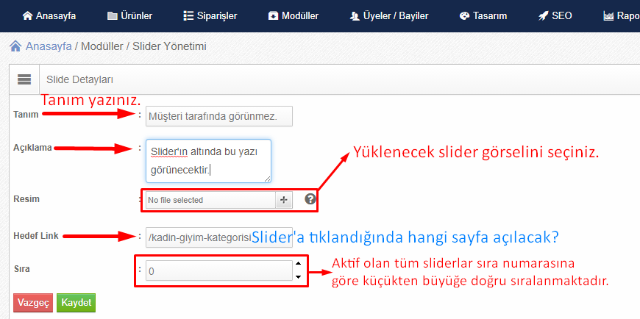The image size is (640, 319).
Task: Go to Anasayfa breadcrumb link
Action: 49,46
